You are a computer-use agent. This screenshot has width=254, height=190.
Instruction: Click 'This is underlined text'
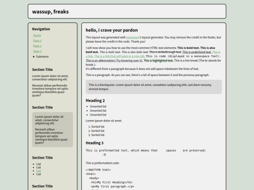(x=197, y=52)
